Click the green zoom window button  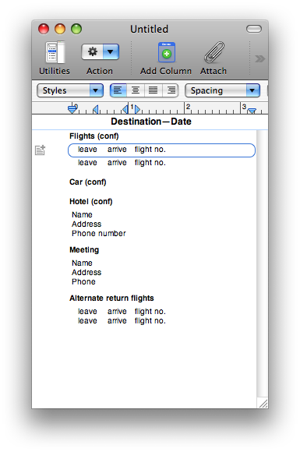(76, 29)
